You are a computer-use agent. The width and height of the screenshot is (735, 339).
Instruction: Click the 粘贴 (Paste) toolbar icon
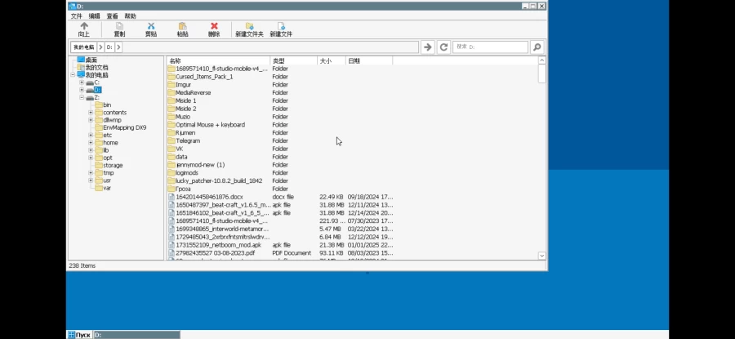[x=182, y=27]
